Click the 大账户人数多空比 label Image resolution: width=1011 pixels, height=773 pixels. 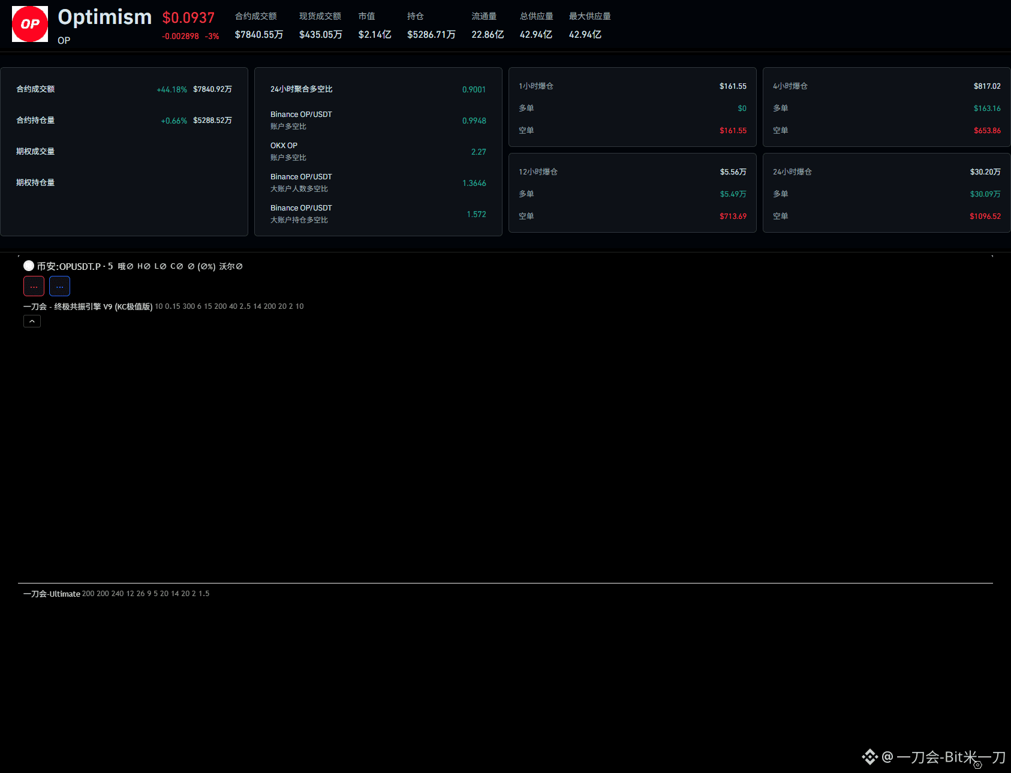point(299,188)
